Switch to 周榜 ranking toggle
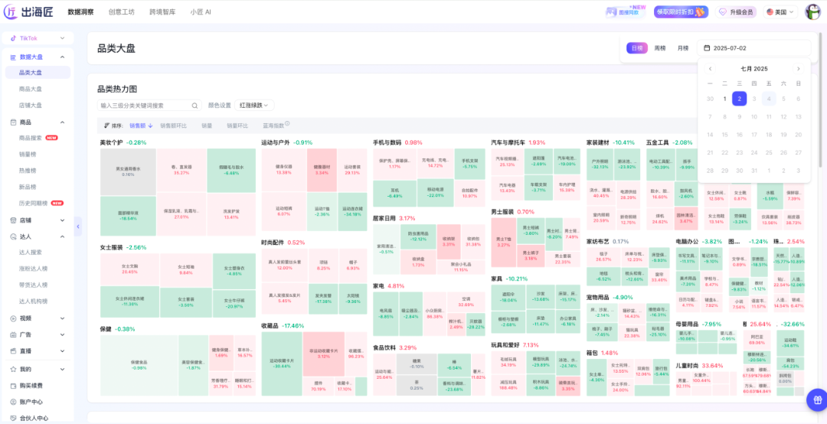The width and height of the screenshot is (827, 424). (660, 48)
